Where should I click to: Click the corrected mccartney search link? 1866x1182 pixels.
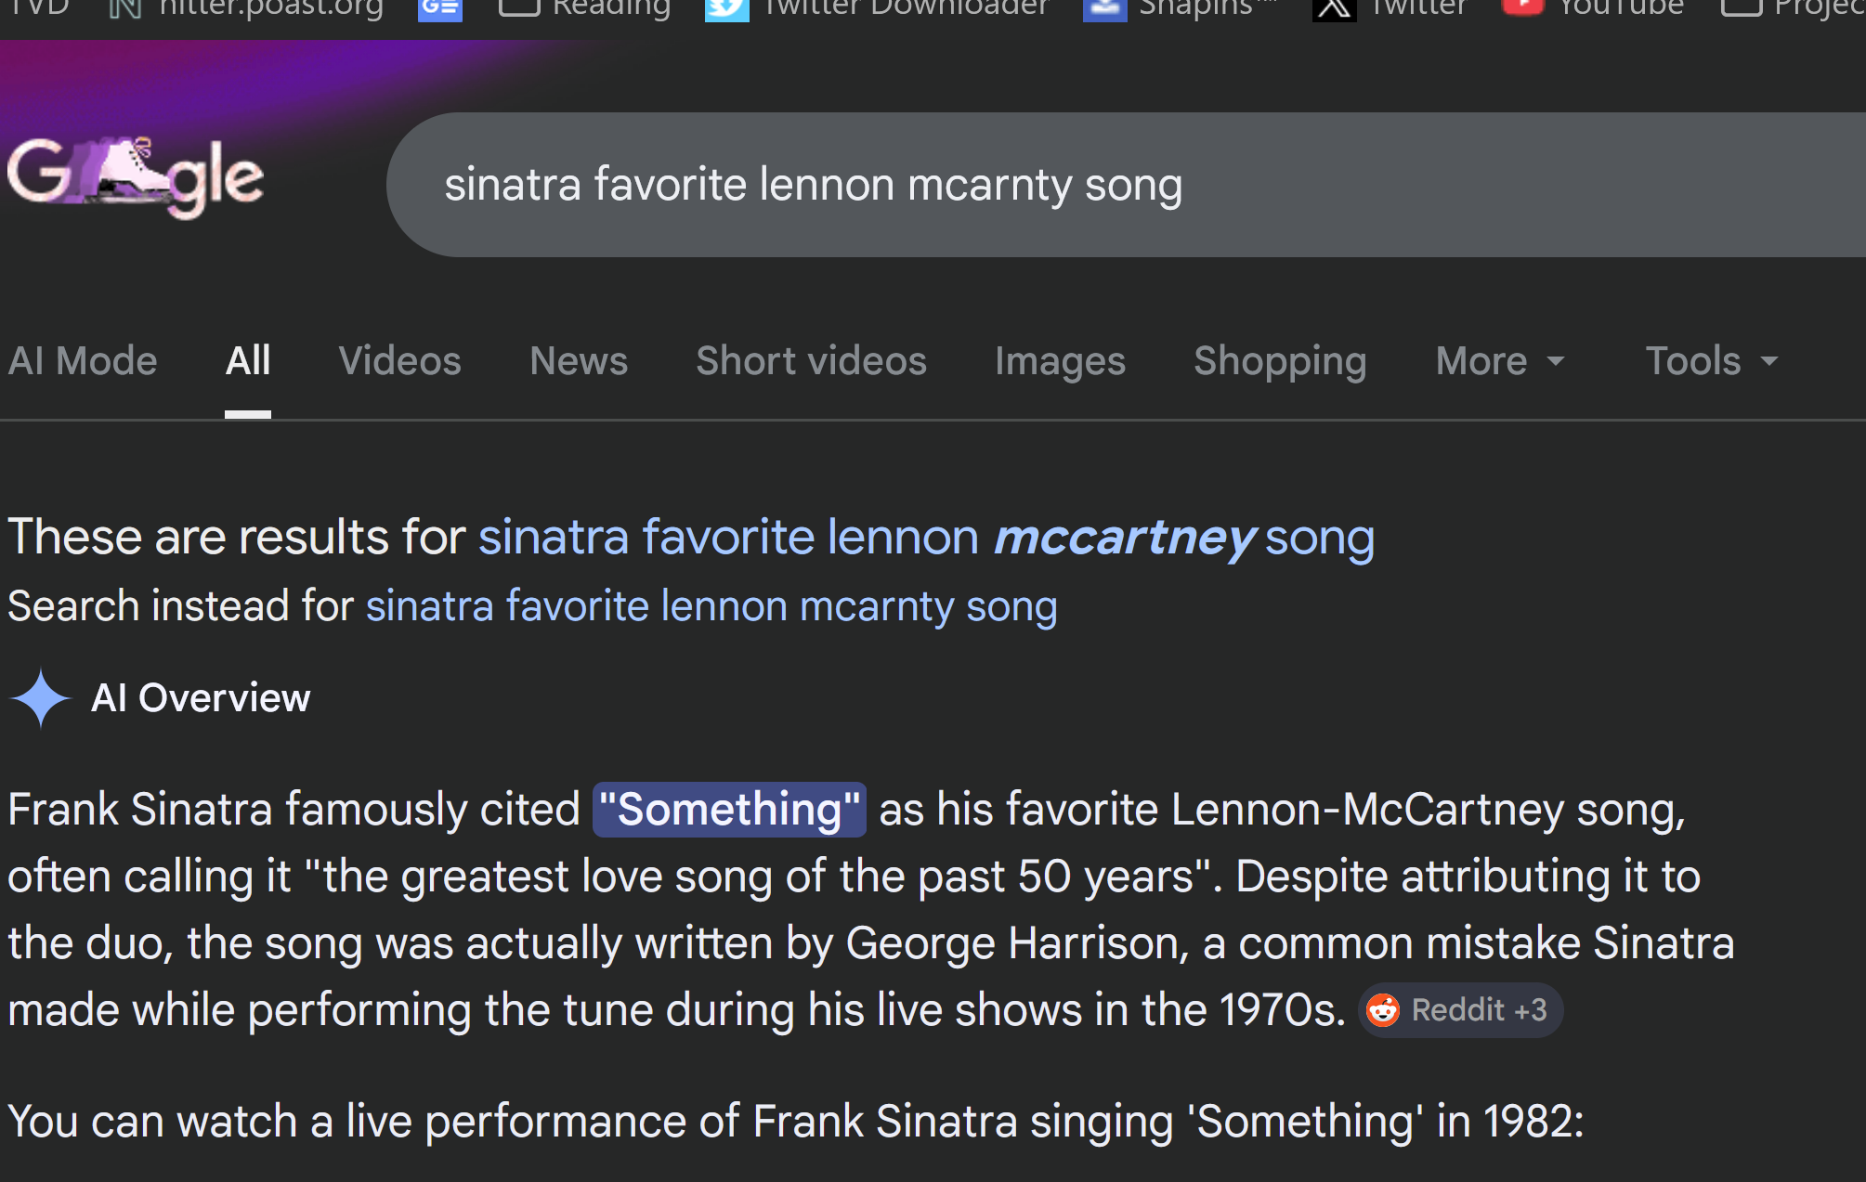[926, 538]
